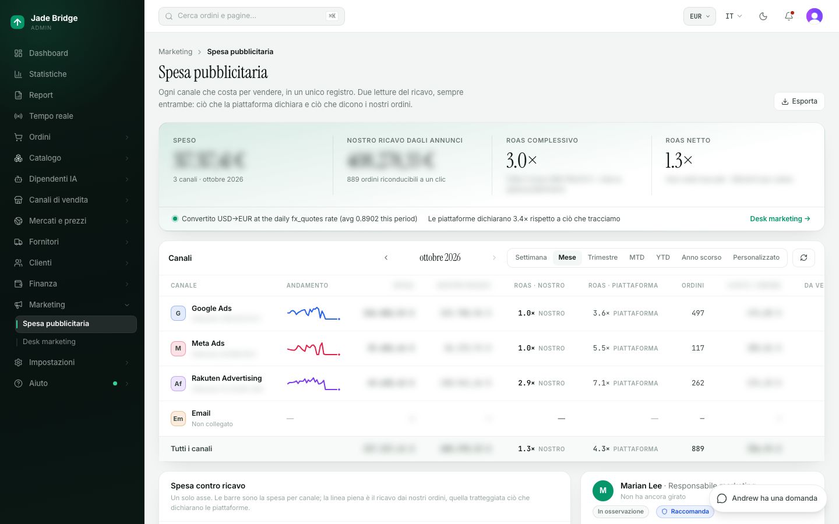Click the Google Ads channel badge
The height and width of the screenshot is (524, 839).
(x=178, y=313)
